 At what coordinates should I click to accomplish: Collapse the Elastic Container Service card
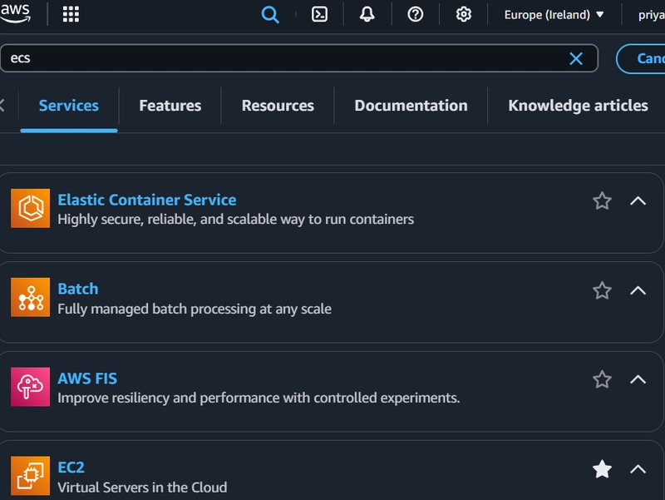[638, 201]
